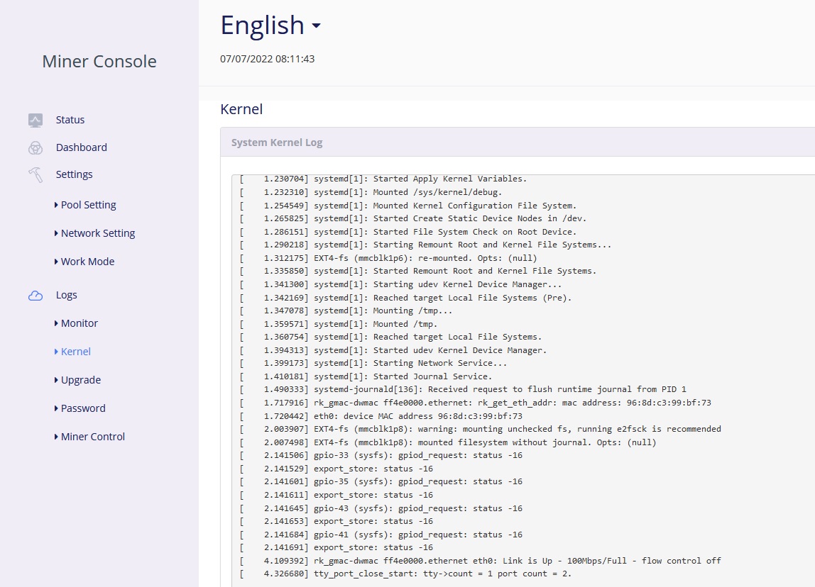Screen dimensions: 815x587
Task: Click the systemd-journald[136] flush request line
Action: [x=463, y=389]
